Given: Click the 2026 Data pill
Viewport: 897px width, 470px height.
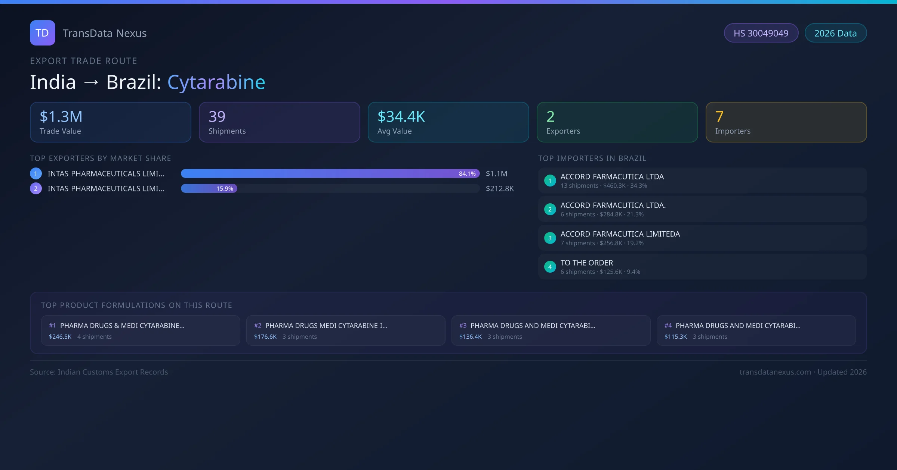Looking at the screenshot, I should [x=835, y=33].
